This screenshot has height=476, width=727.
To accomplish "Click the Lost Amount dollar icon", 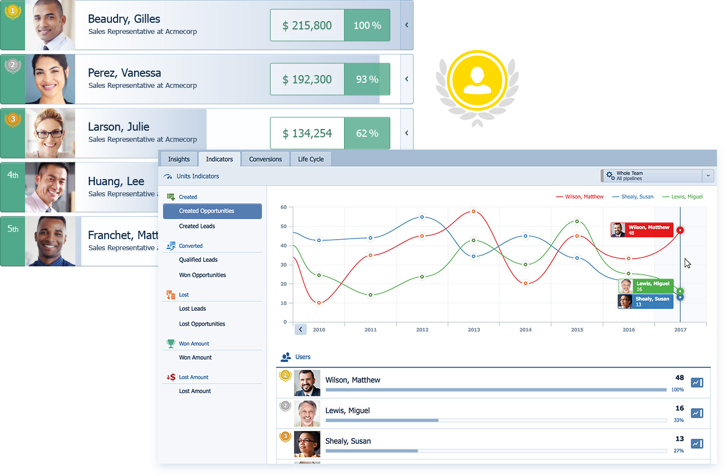I will coord(171,377).
